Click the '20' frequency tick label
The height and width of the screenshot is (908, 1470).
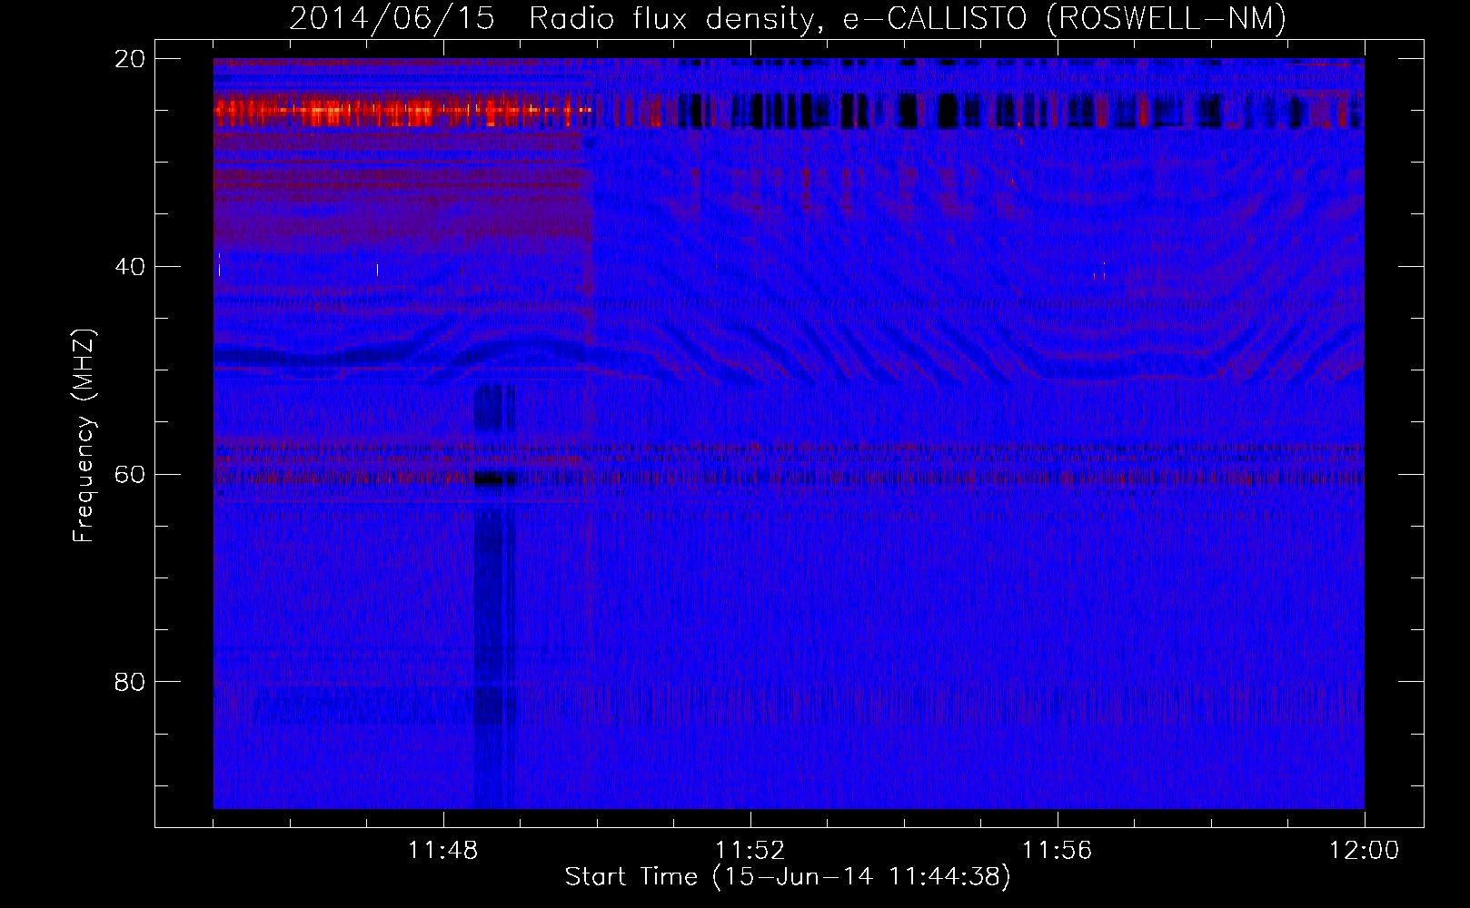click(130, 59)
